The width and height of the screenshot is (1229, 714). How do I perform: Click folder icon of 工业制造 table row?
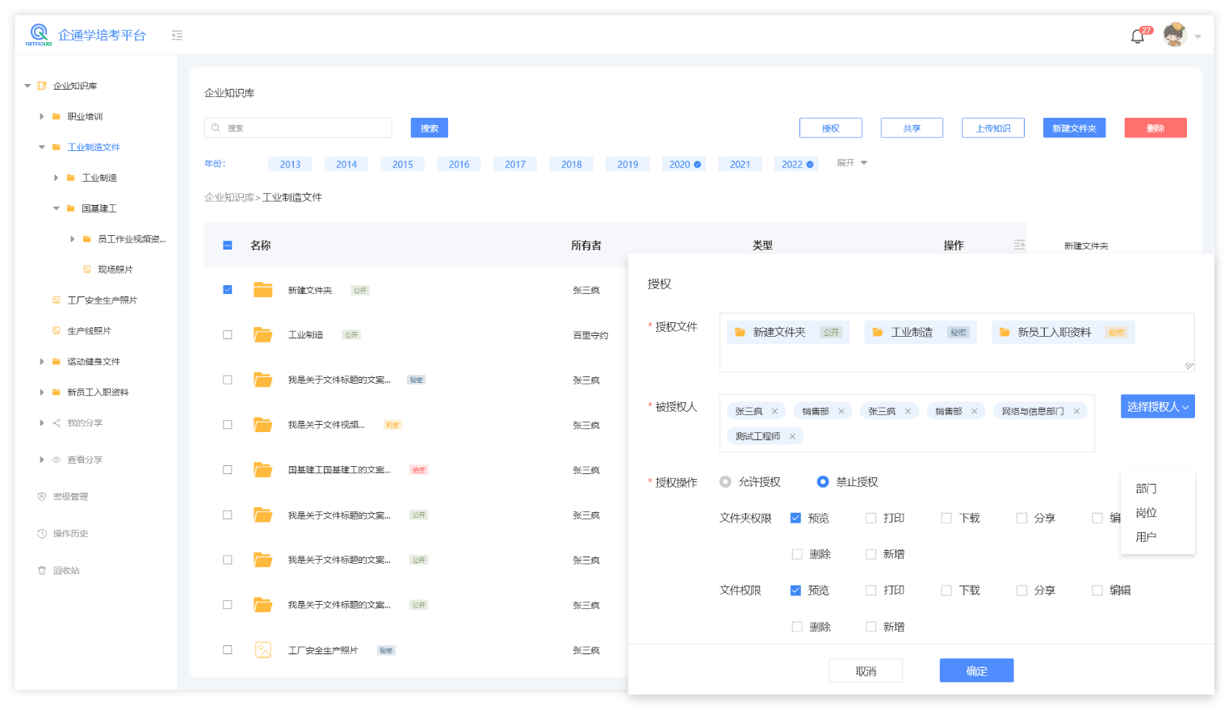pos(263,334)
